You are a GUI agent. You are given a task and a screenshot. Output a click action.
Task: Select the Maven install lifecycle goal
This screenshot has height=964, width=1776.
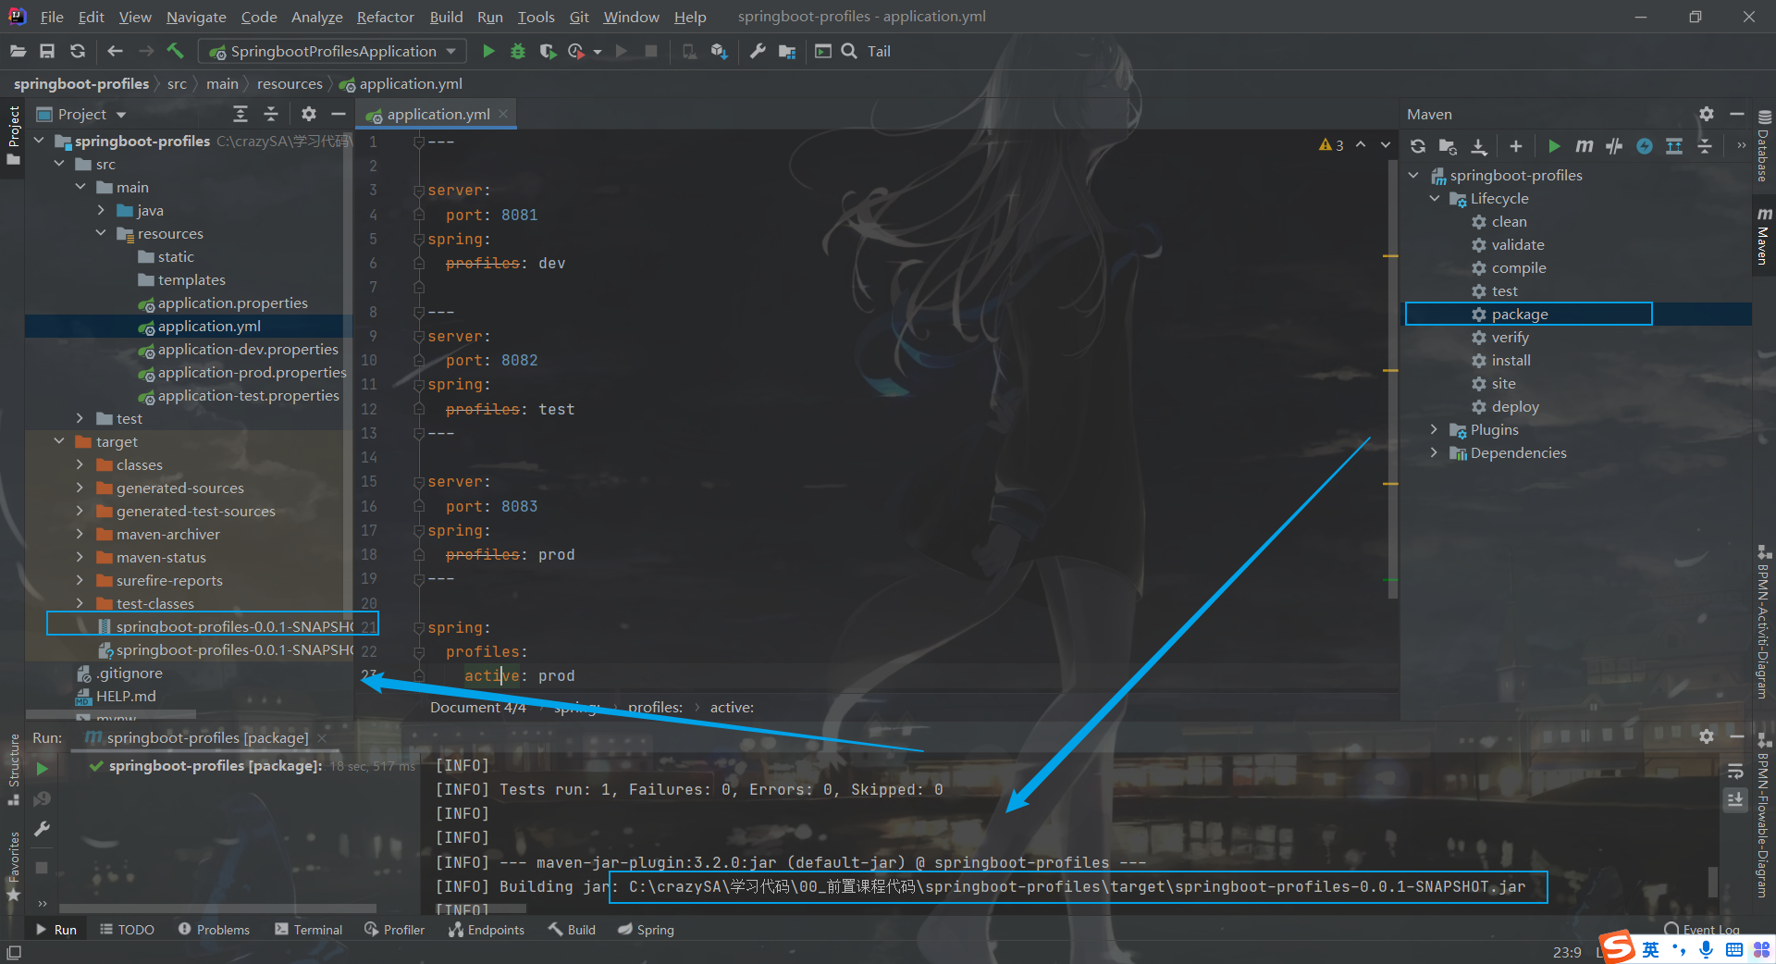[x=1511, y=360]
